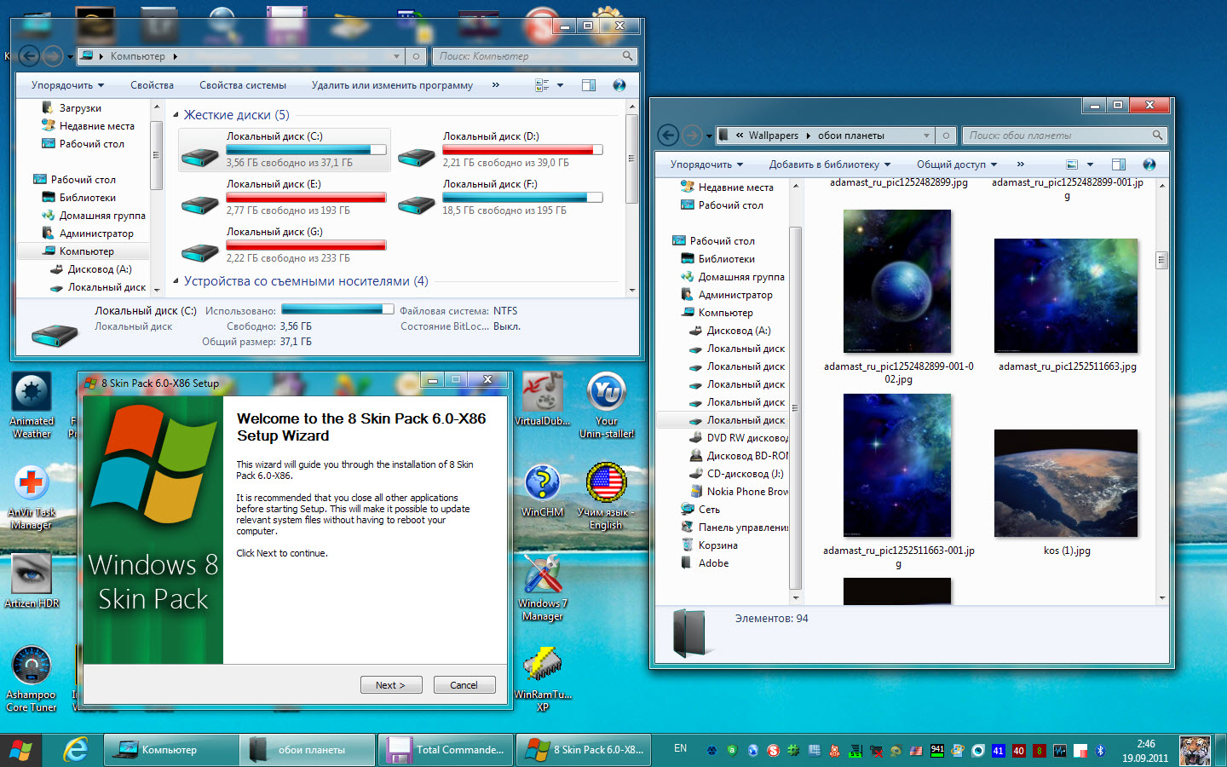1227x767 pixels.
Task: Collapse Устройства со съемными носителями group
Action: pos(176,281)
